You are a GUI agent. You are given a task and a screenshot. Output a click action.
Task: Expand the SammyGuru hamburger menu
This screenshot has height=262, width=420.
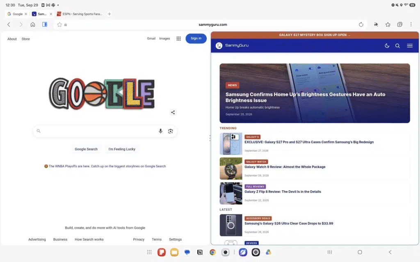coord(410,46)
